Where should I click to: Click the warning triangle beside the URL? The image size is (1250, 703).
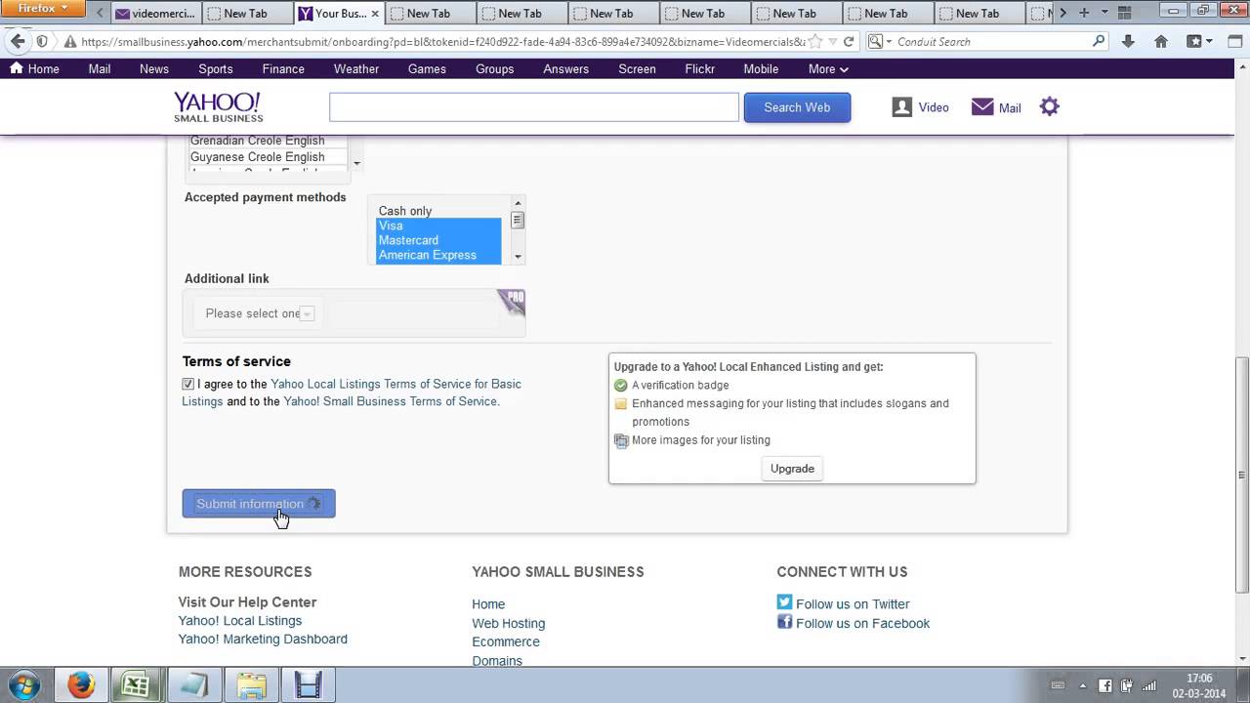70,42
